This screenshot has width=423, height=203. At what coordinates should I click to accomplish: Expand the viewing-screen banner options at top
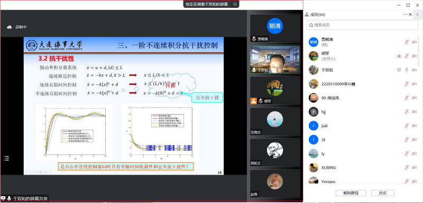(235, 4)
